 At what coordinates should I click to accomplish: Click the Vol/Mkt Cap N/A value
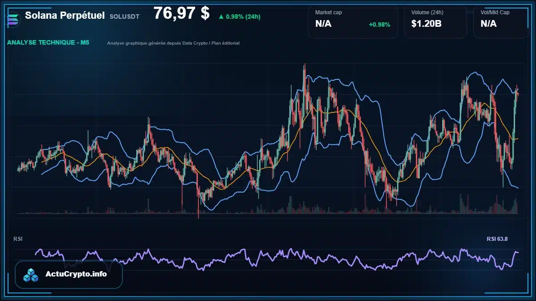coord(489,24)
